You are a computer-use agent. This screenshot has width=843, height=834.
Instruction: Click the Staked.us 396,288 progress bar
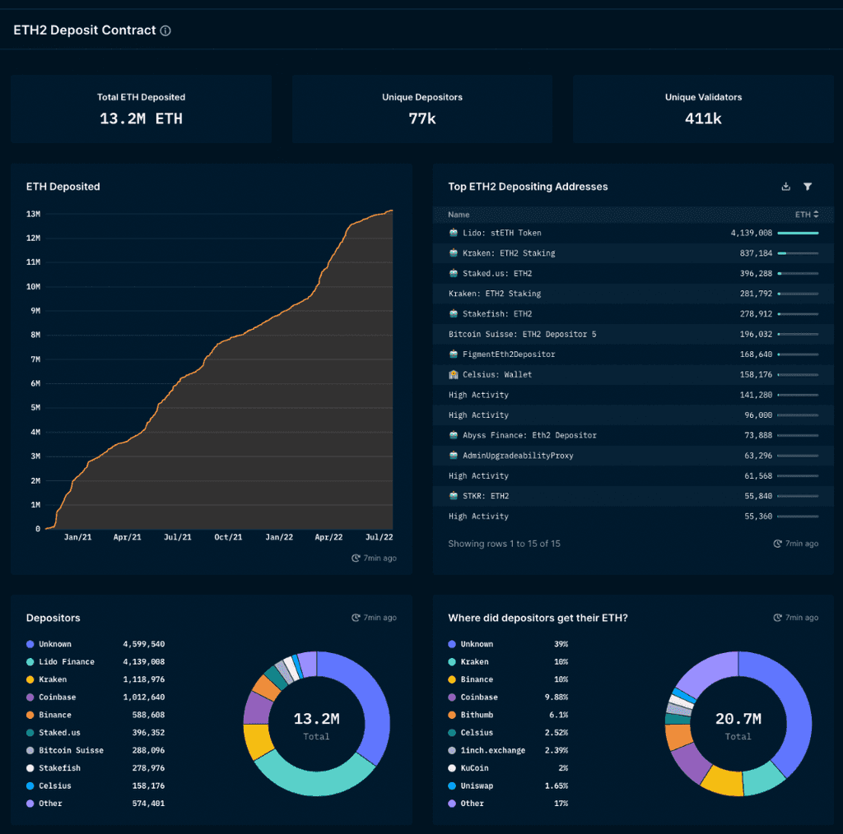pos(798,273)
